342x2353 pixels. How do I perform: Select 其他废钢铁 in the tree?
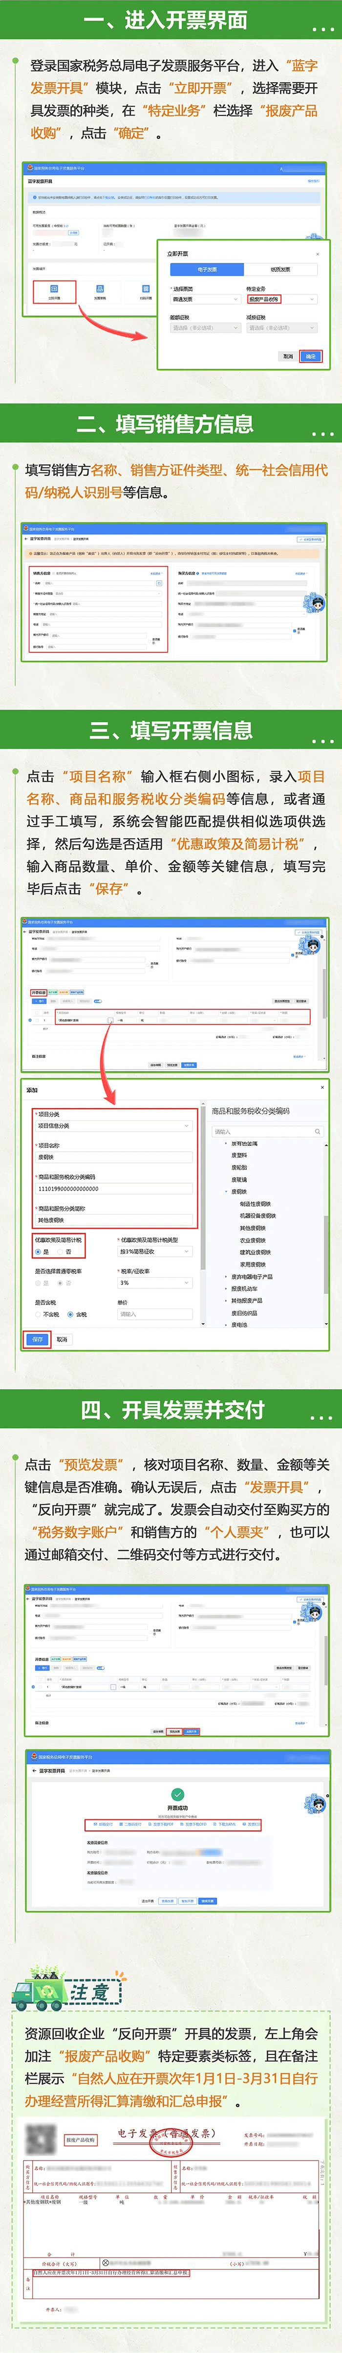coord(253,1228)
